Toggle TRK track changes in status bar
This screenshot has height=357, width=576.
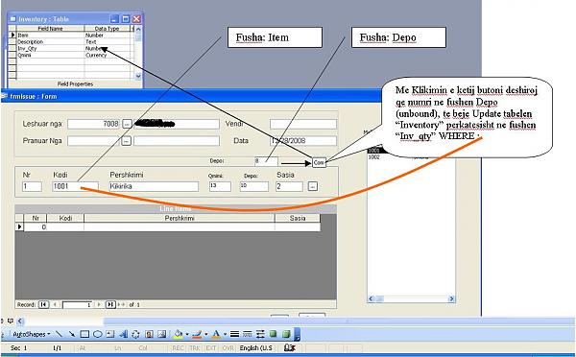pyautogui.click(x=195, y=347)
